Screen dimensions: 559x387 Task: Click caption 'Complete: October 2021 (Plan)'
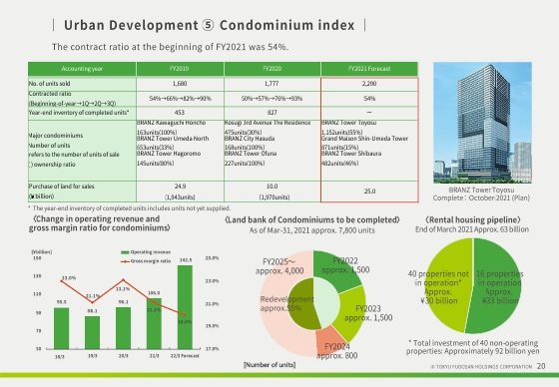coord(481,198)
